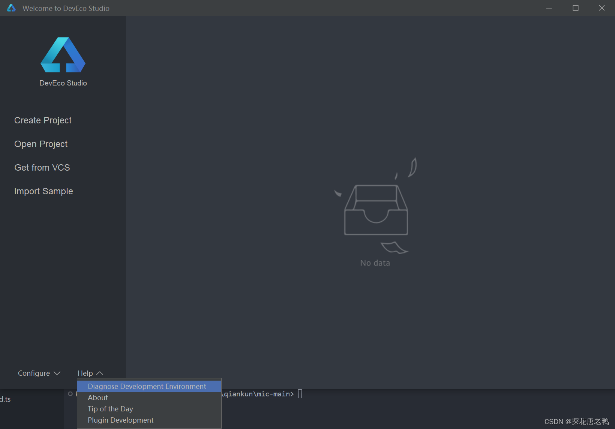
Task: Click the terminal prompt qiankun\mic-main
Action: click(259, 394)
